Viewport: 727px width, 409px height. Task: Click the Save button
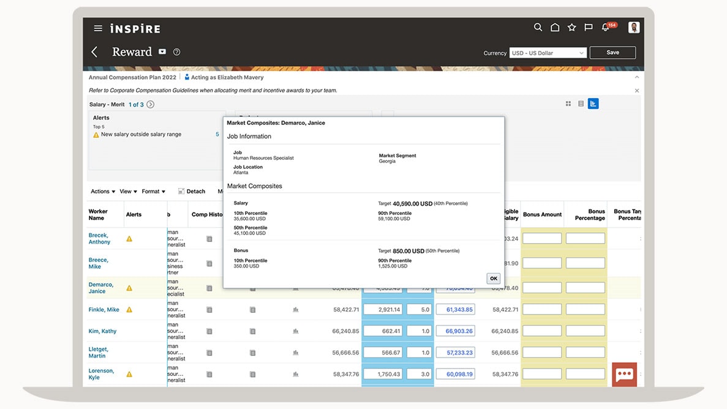(x=612, y=53)
